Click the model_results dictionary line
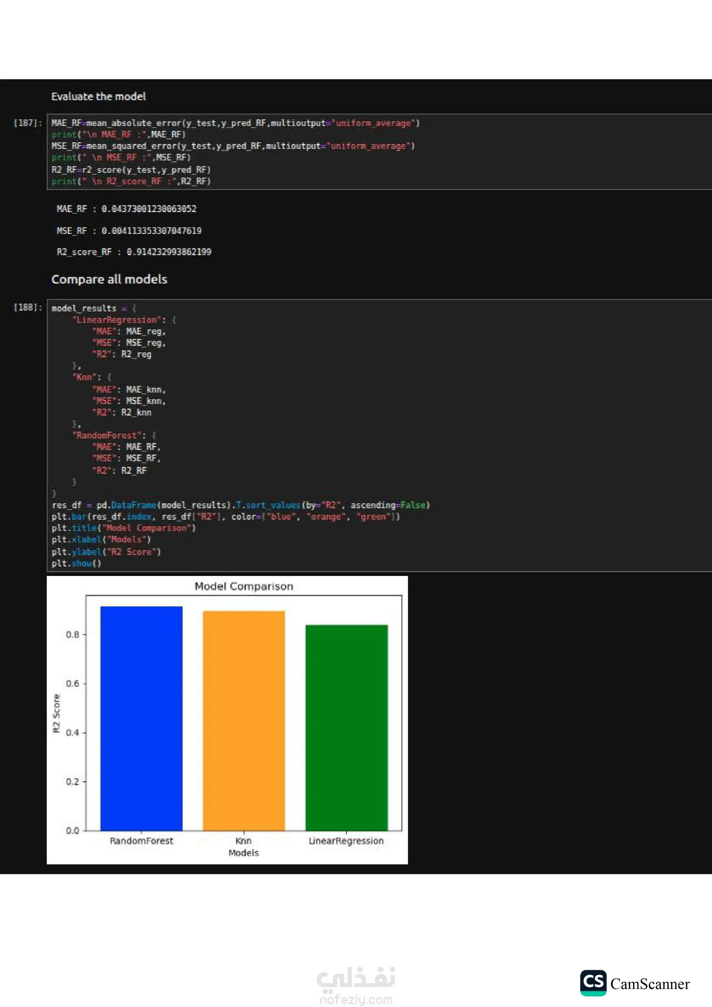The width and height of the screenshot is (712, 1007). coord(94,308)
